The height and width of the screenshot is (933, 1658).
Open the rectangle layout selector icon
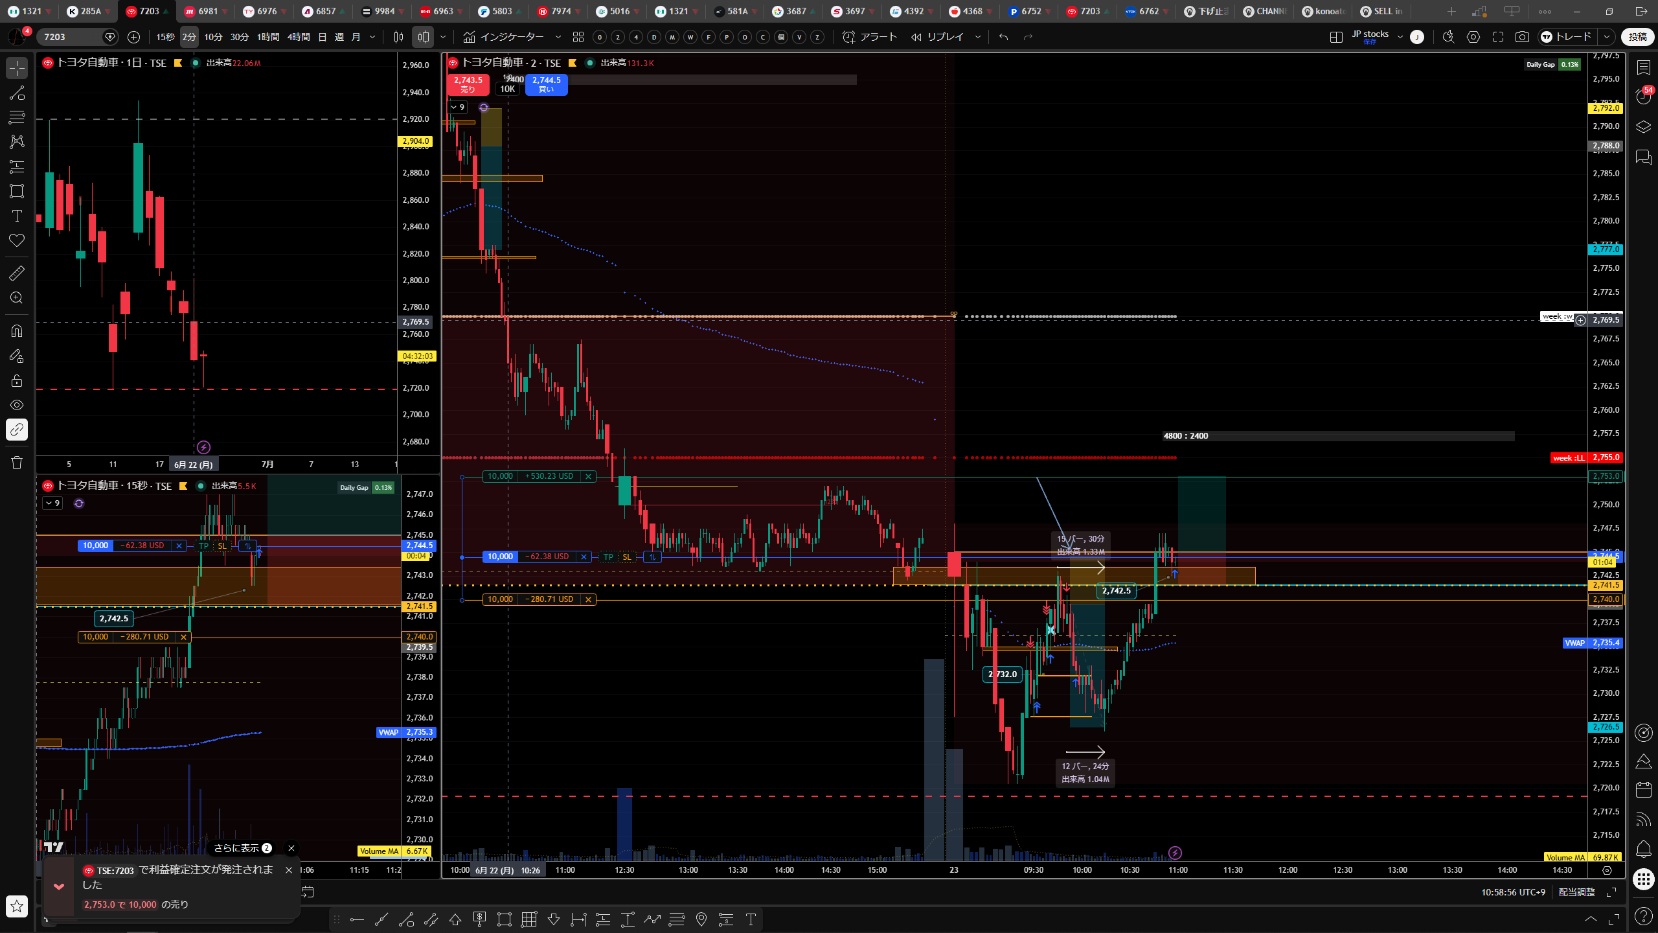[1336, 37]
